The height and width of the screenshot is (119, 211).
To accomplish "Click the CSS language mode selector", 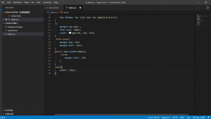I will coord(189,117).
